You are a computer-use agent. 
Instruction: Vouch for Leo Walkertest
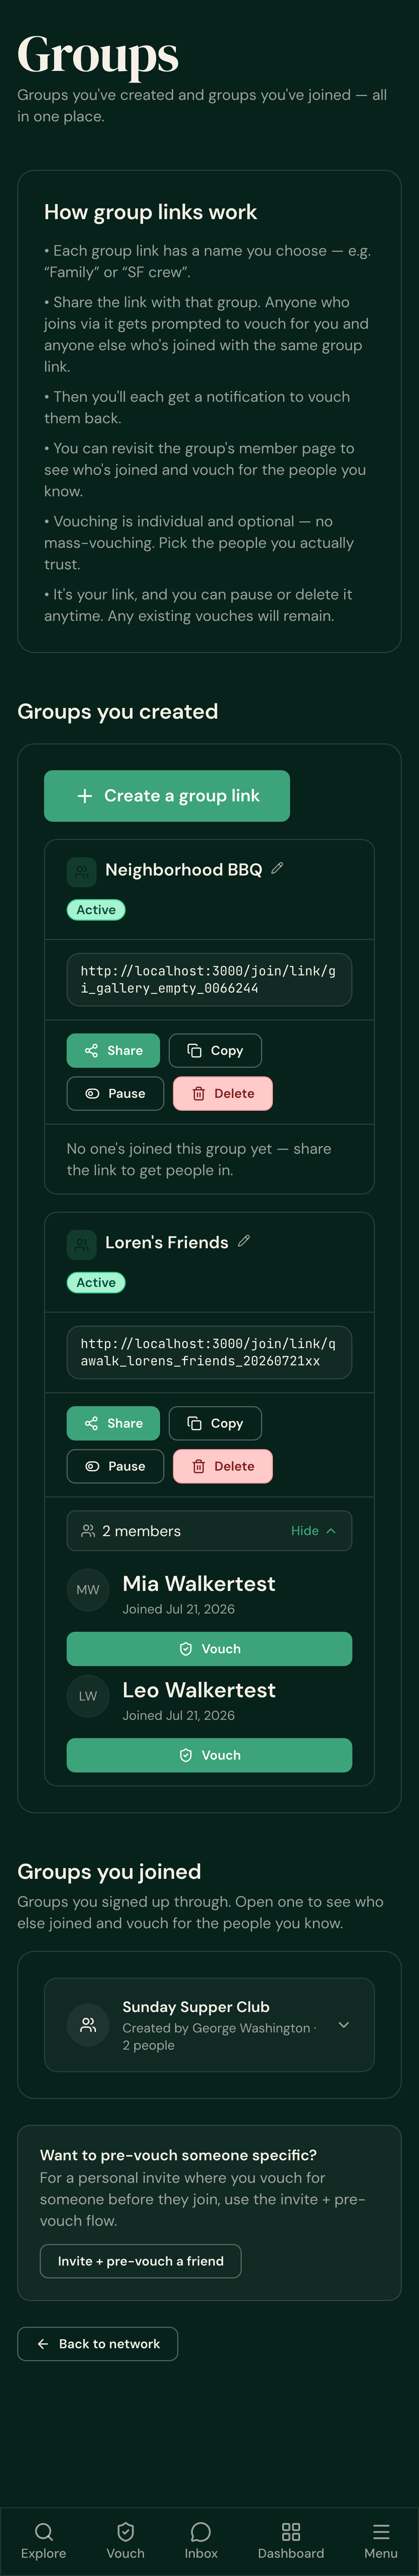209,1755
